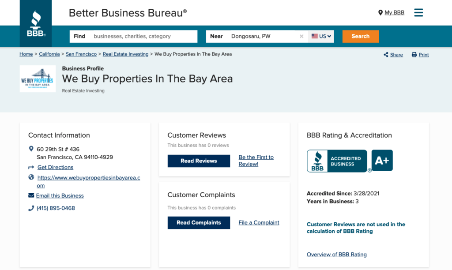Image resolution: width=452 pixels, height=270 pixels.
Task: Click the printer icon
Action: click(x=414, y=55)
